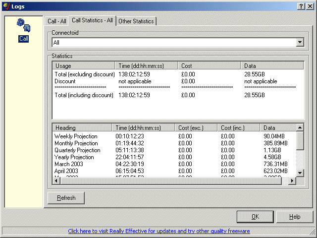Viewport: 317px width, 238px height.
Task: Click the horizontal scrollbar left arrow
Action: point(56,180)
